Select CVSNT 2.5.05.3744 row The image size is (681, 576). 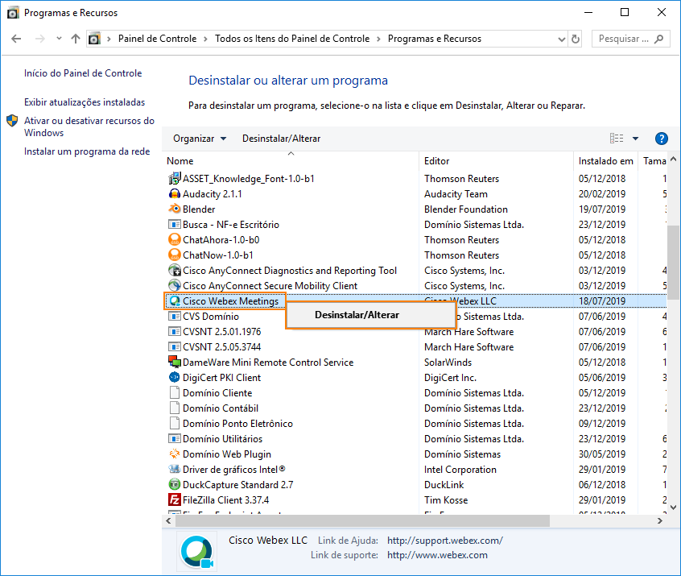[416, 347]
